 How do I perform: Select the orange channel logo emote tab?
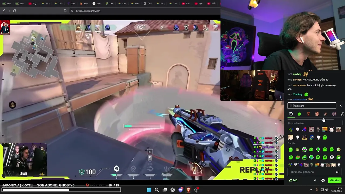pyautogui.click(x=308, y=114)
